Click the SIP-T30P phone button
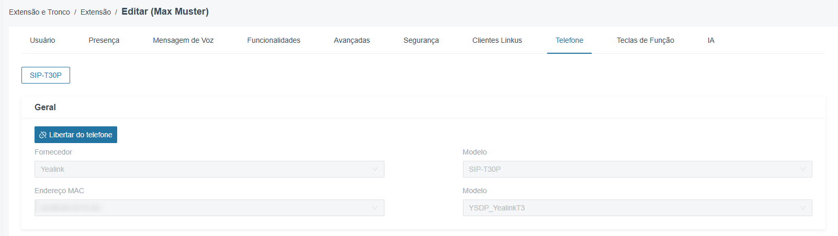 46,75
